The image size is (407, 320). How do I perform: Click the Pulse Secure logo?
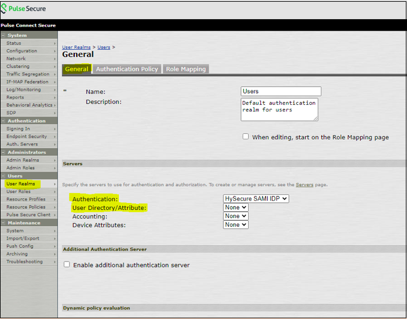point(24,9)
